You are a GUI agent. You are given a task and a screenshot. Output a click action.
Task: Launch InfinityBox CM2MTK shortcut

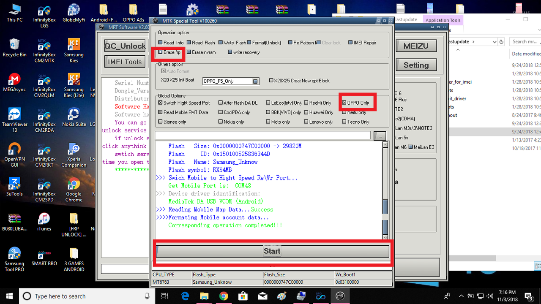point(44,51)
